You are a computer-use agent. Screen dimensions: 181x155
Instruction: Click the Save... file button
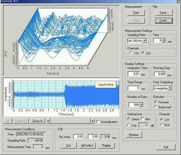click(x=164, y=13)
